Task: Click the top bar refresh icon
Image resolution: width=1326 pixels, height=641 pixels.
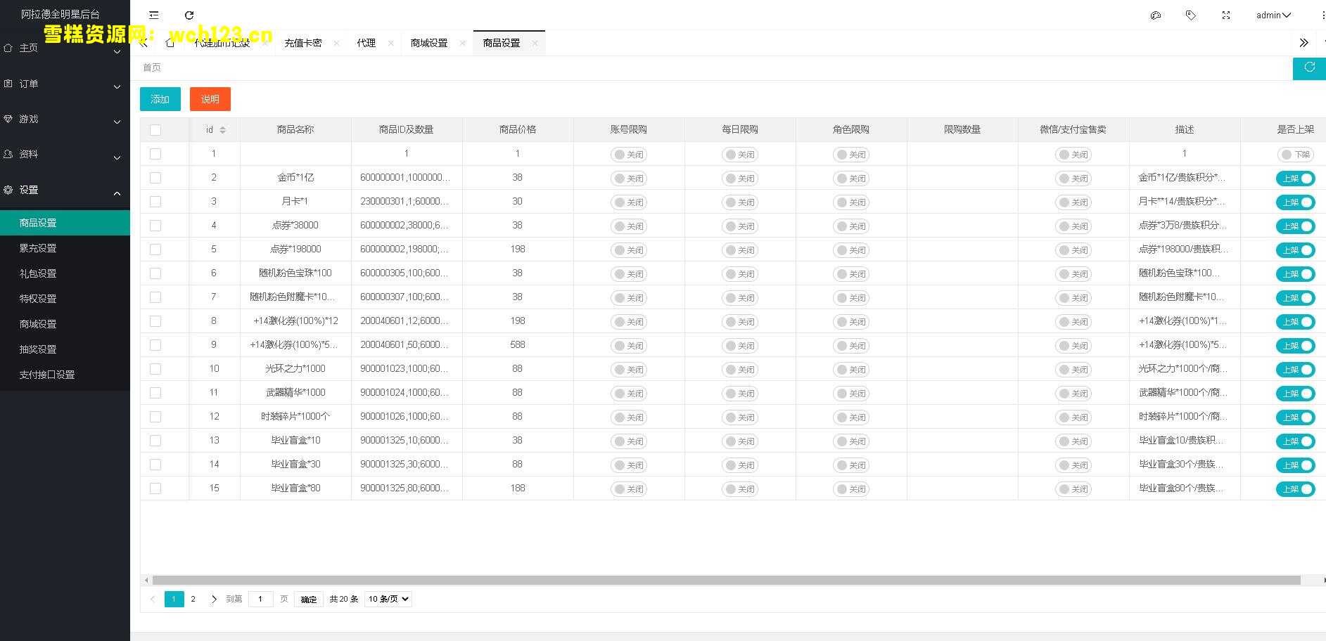Action: (x=189, y=15)
